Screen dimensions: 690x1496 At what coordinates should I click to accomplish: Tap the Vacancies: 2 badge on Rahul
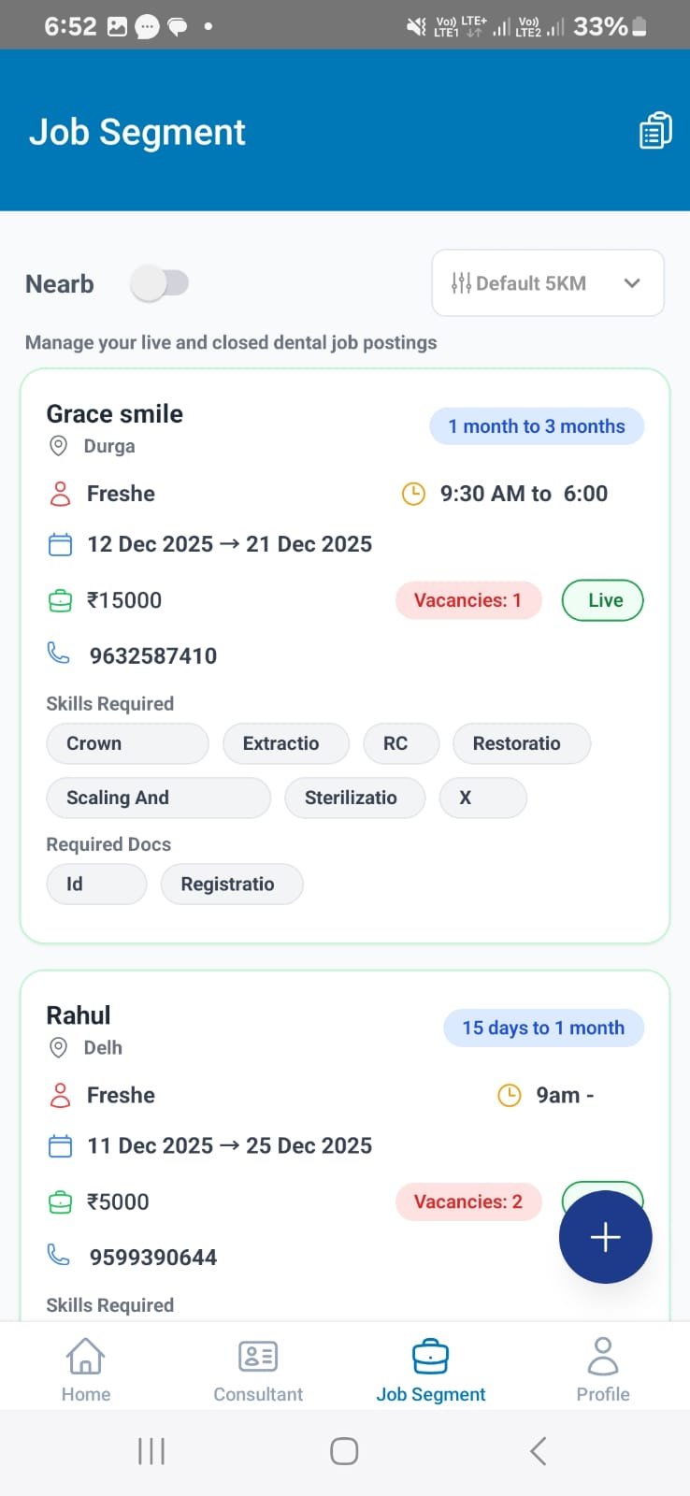click(468, 1201)
